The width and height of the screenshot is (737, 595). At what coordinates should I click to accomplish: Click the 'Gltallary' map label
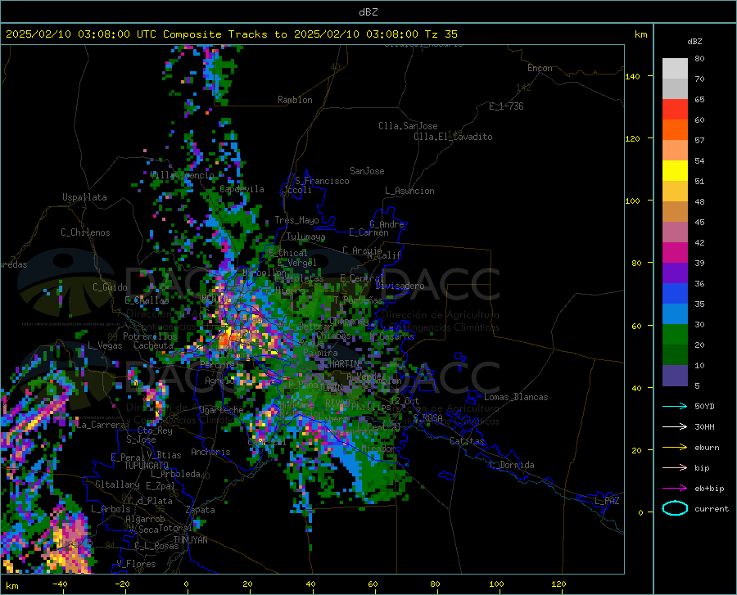click(117, 485)
